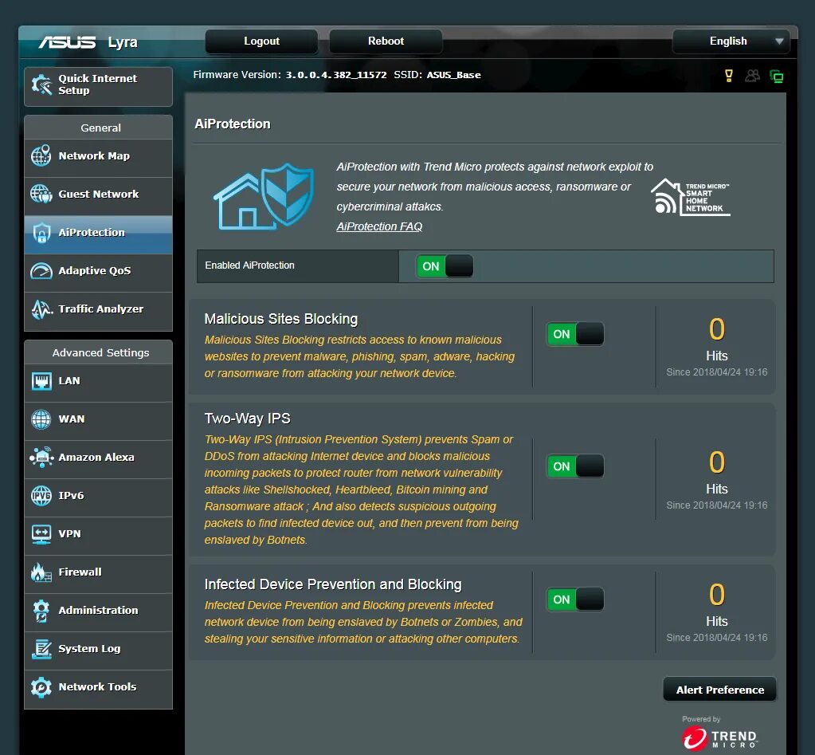815x755 pixels.
Task: Click the Trend Micro powered-by logo
Action: (719, 737)
